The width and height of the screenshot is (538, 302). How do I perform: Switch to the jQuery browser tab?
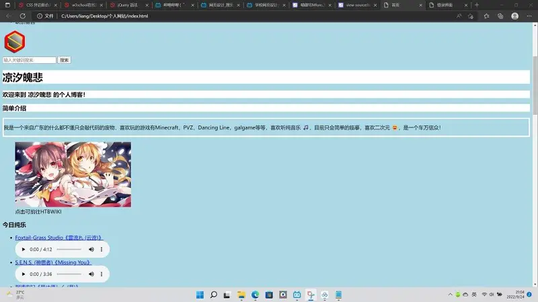pos(128,5)
